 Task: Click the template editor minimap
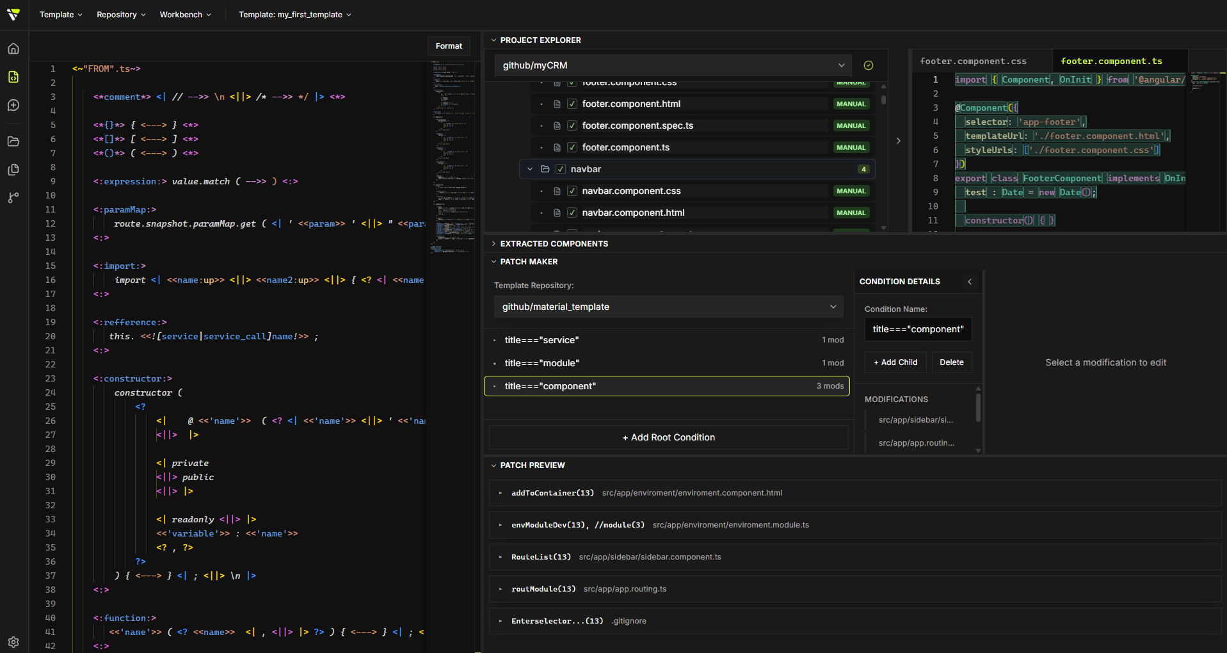point(453,157)
